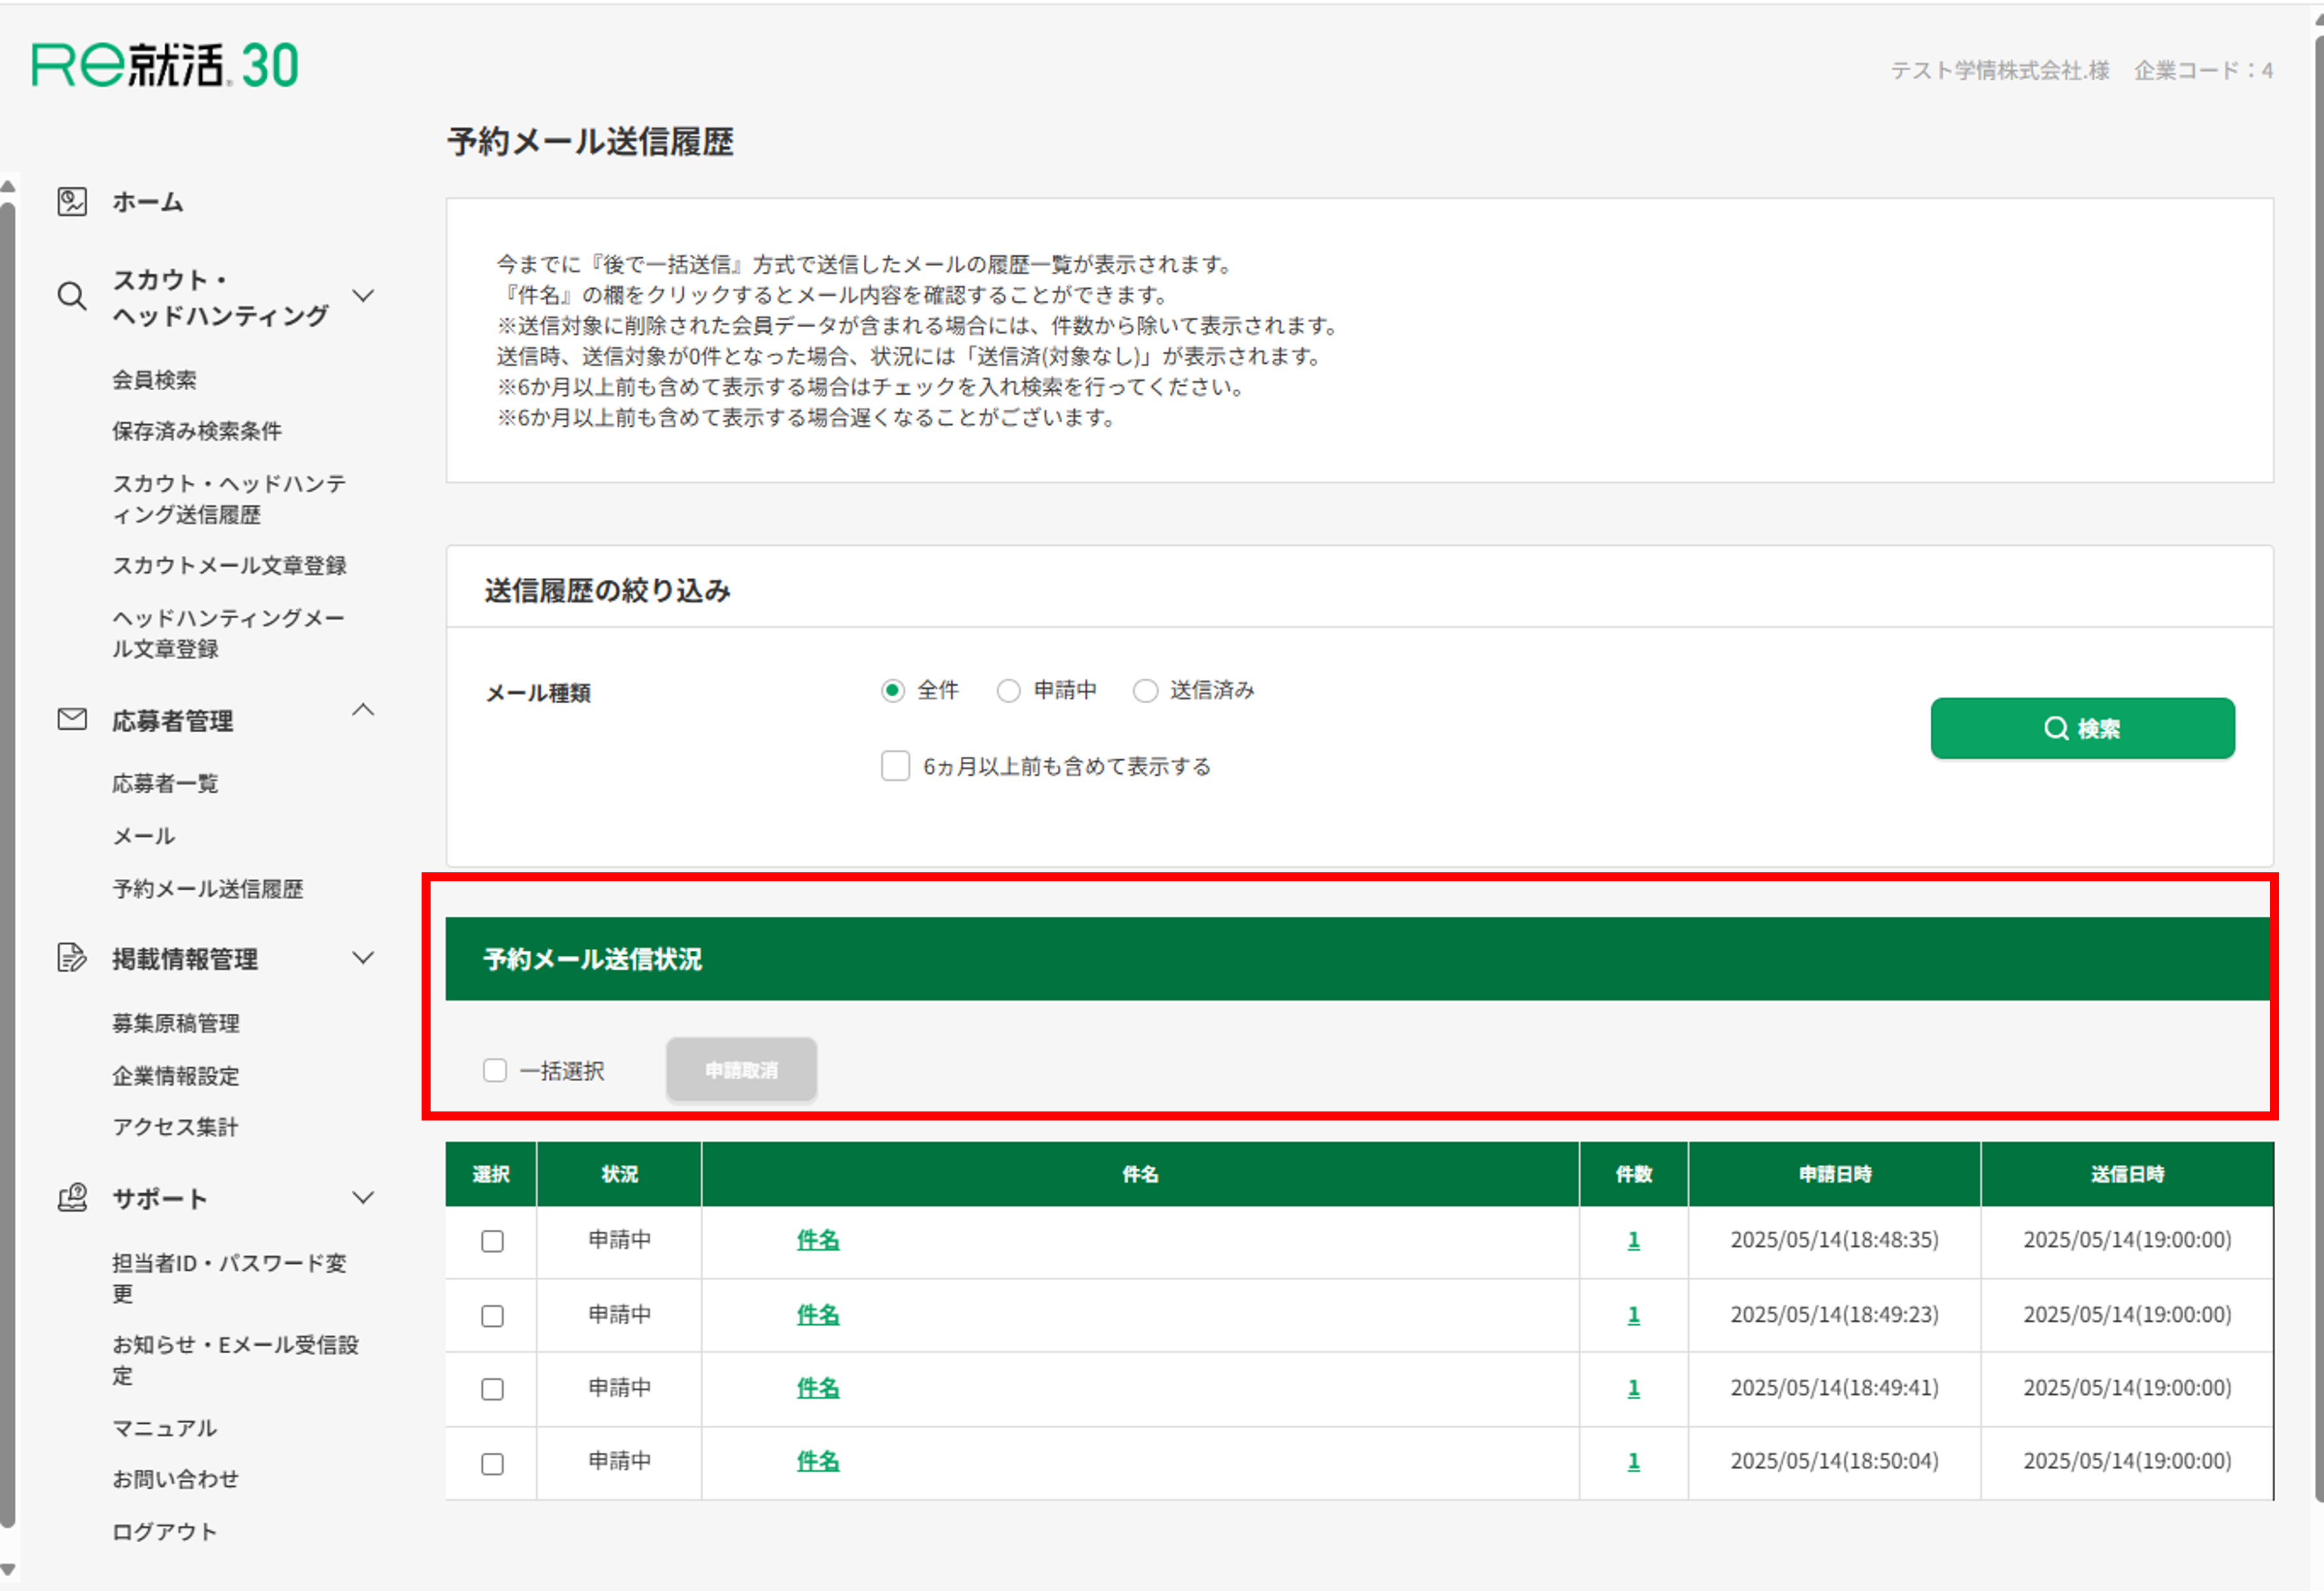Open スカウト・ヘッドハンティング送信履歴

[x=230, y=499]
